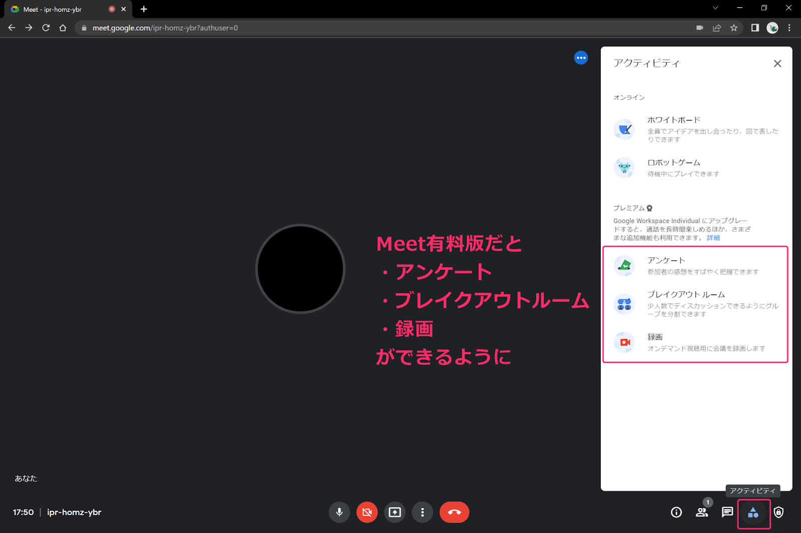The image size is (801, 533).
Task: Select ブレイクアウト ルーム option
Action: [696, 304]
